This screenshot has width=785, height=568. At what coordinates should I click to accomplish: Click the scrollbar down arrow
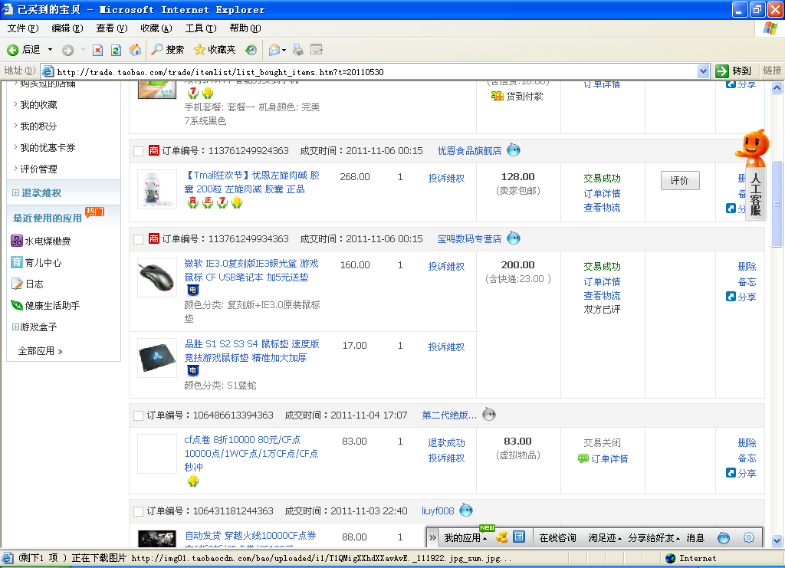[x=777, y=540]
